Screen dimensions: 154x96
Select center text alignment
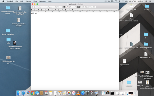pos(81,7)
